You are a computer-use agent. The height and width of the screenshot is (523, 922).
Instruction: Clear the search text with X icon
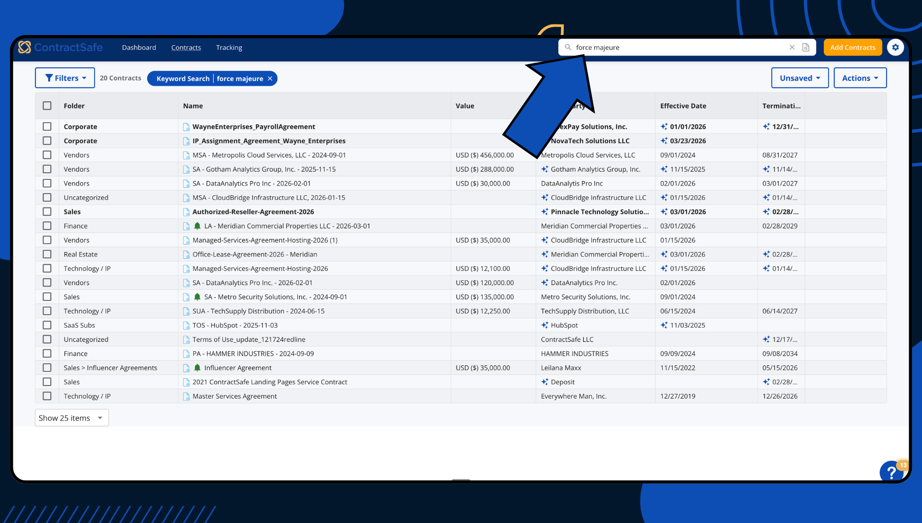pos(792,47)
